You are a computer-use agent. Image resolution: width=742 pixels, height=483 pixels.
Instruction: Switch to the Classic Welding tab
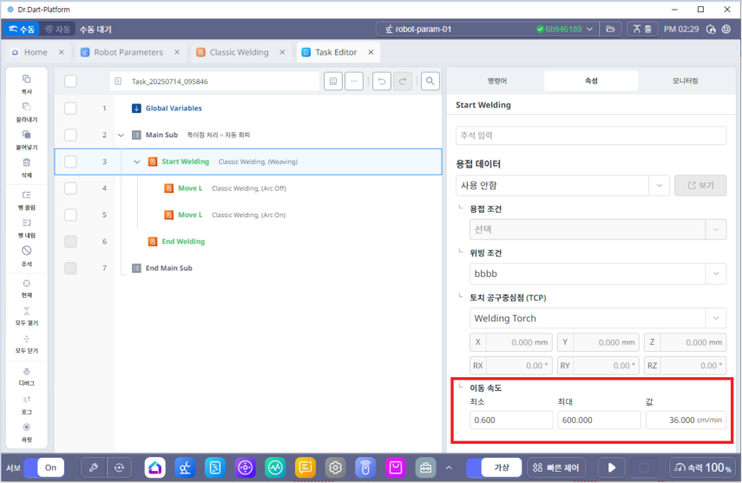click(239, 52)
